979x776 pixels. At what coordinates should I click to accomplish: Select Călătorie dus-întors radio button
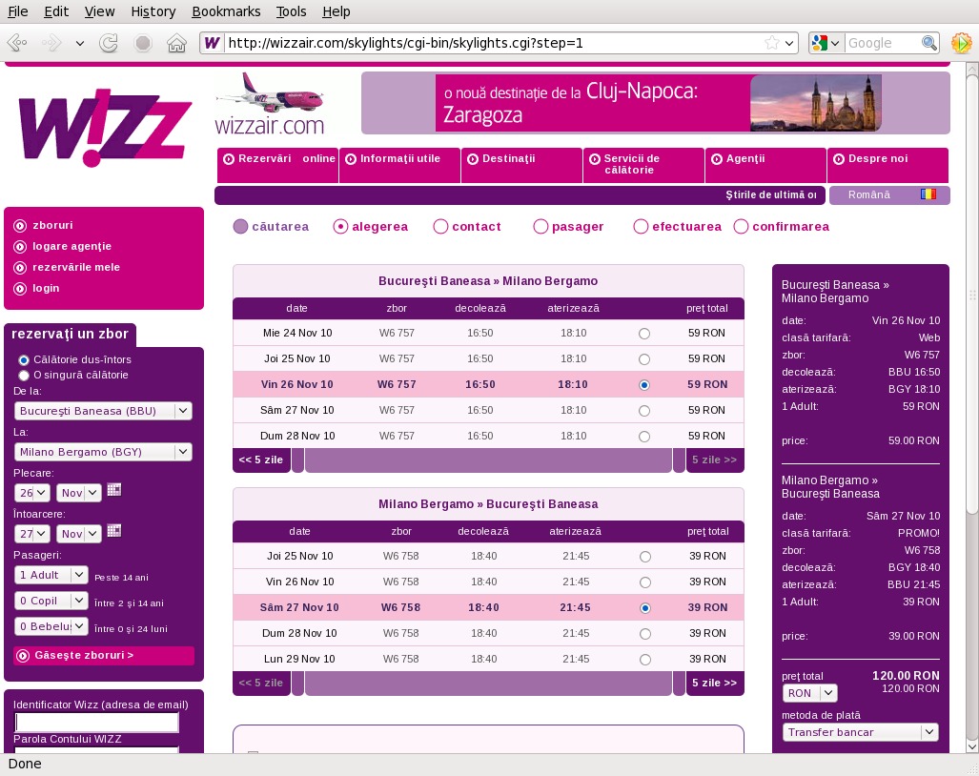(24, 360)
